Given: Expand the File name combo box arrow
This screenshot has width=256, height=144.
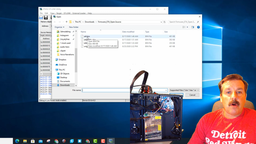Looking at the screenshot, I should (x=166, y=90).
